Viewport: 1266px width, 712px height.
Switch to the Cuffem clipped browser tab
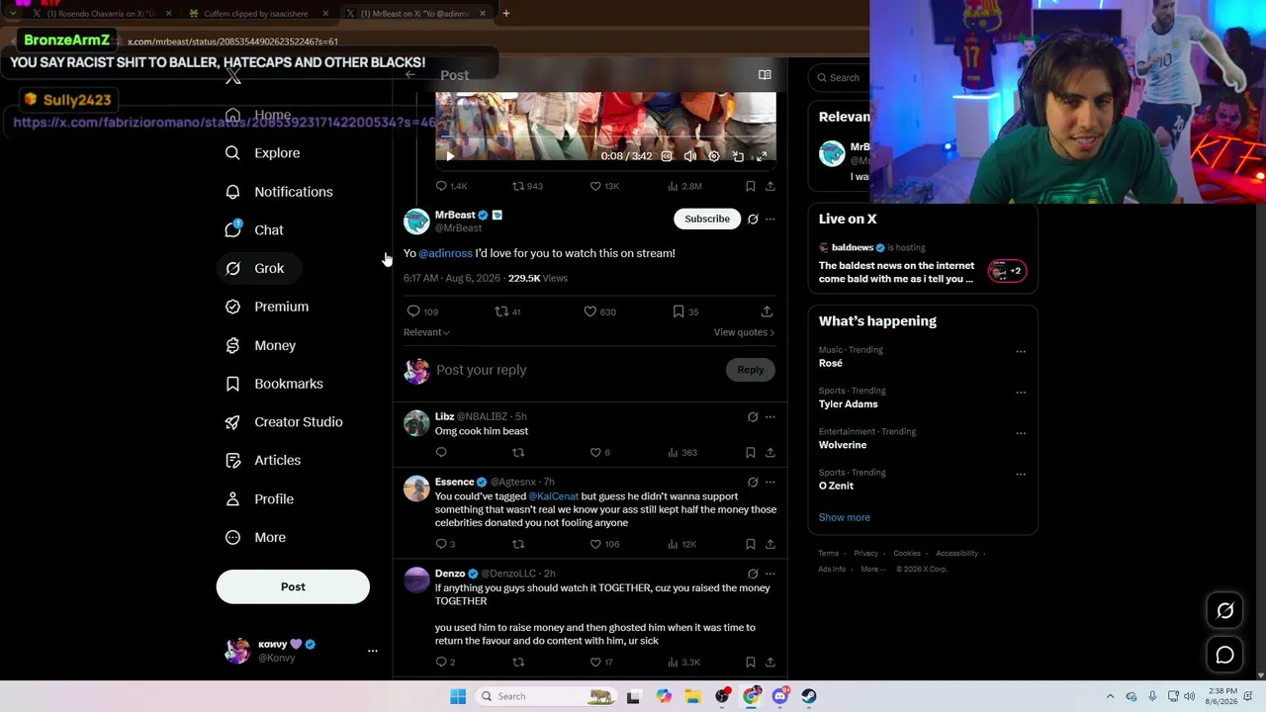(256, 14)
